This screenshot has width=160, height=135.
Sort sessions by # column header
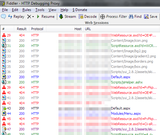[x=7, y=29]
